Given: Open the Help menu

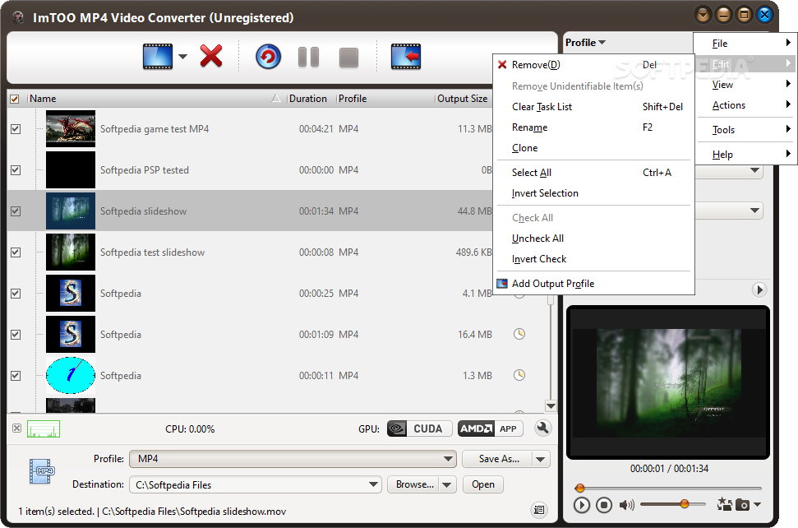Looking at the screenshot, I should (x=745, y=155).
